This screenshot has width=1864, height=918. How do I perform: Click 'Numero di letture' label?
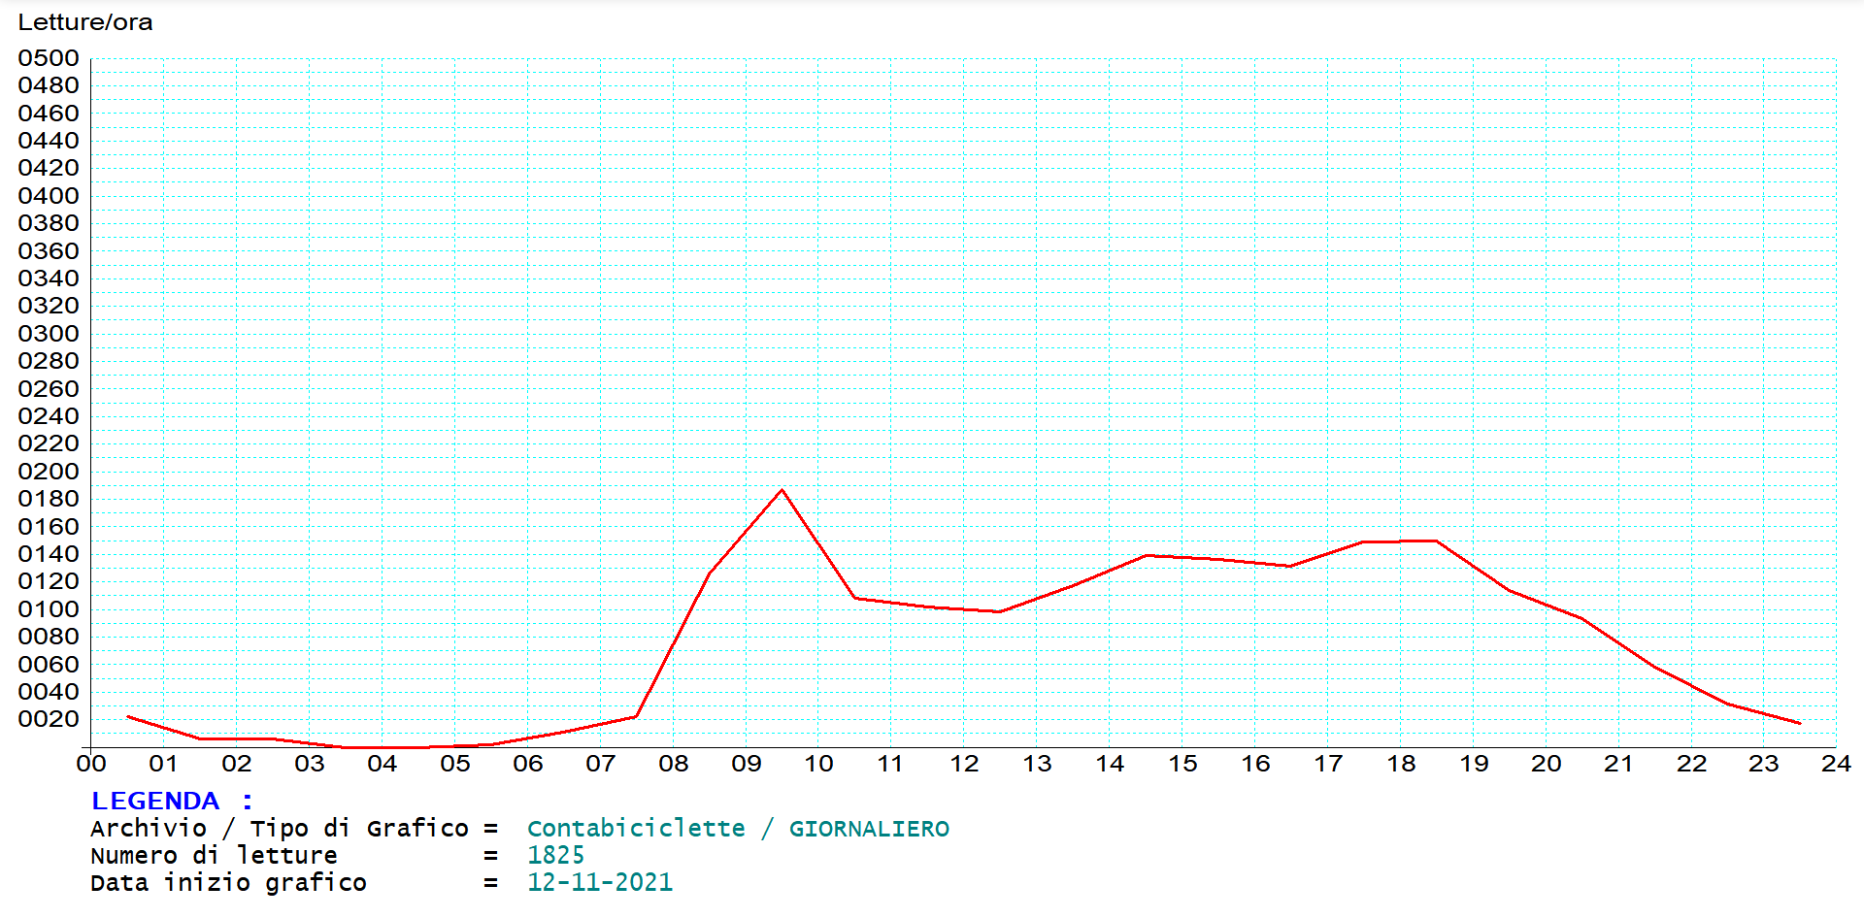click(214, 856)
